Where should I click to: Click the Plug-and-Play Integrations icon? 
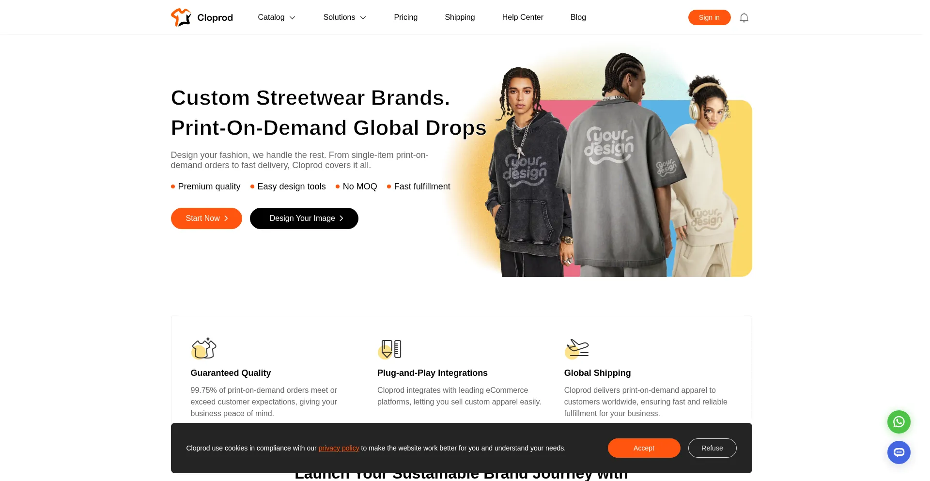(390, 349)
